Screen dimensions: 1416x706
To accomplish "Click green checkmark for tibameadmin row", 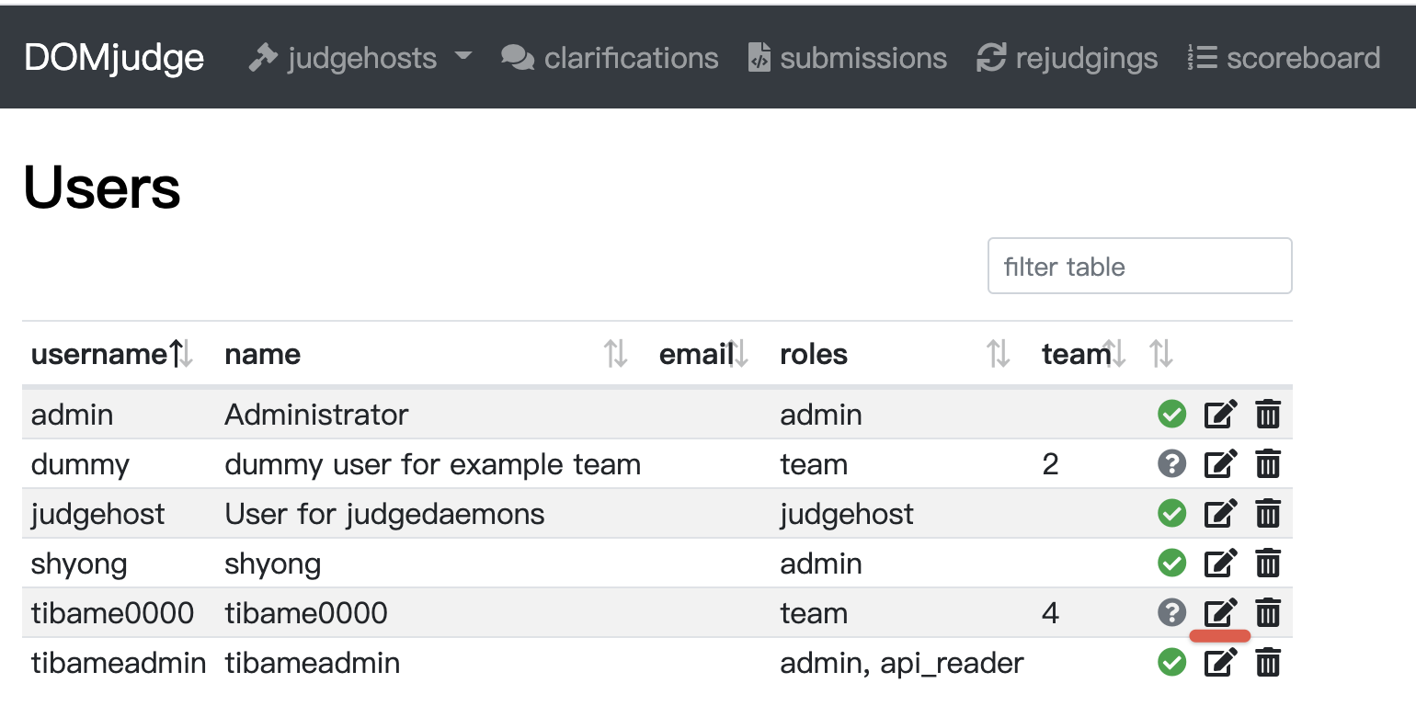I will [x=1171, y=662].
